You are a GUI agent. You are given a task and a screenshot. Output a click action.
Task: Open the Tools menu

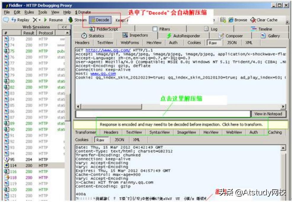click(43, 12)
